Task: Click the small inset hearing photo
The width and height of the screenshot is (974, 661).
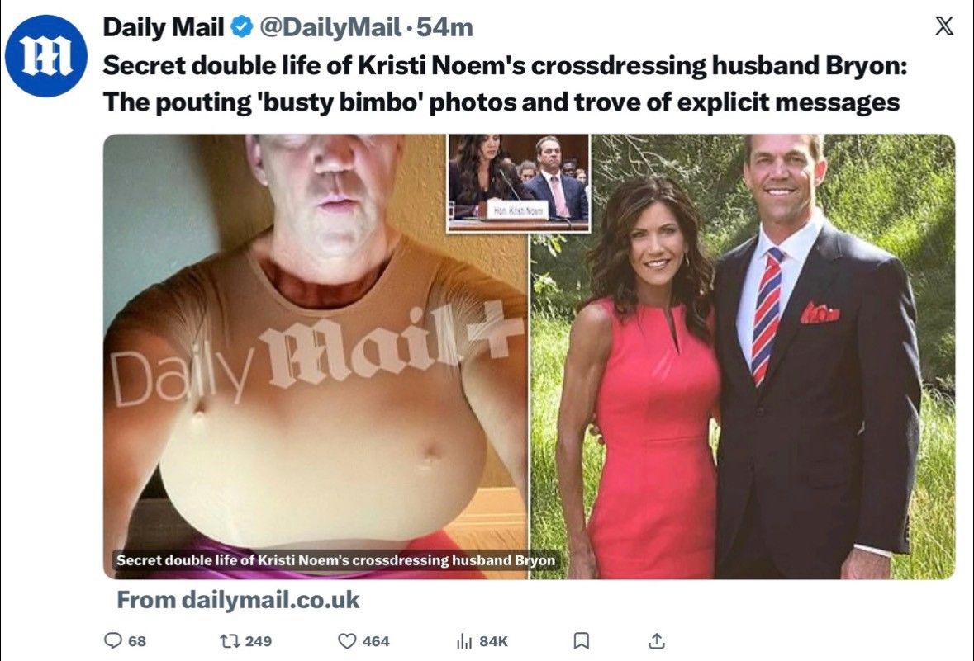Action: (x=518, y=182)
